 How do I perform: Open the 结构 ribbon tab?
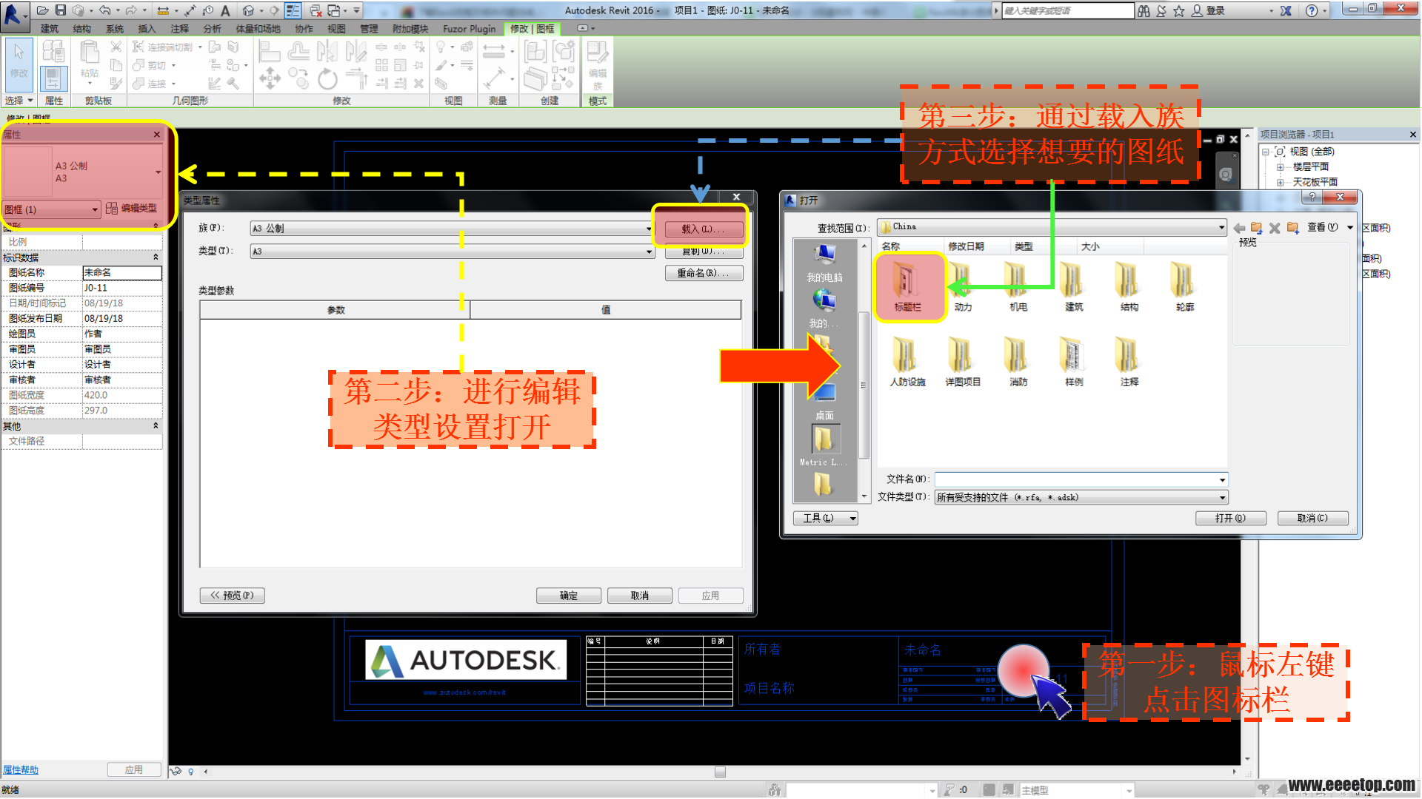pyautogui.click(x=82, y=29)
